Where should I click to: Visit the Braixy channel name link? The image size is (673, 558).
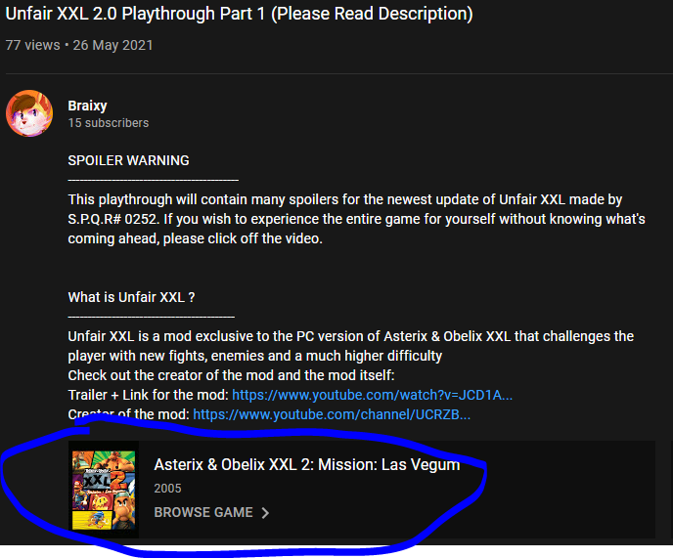point(87,106)
